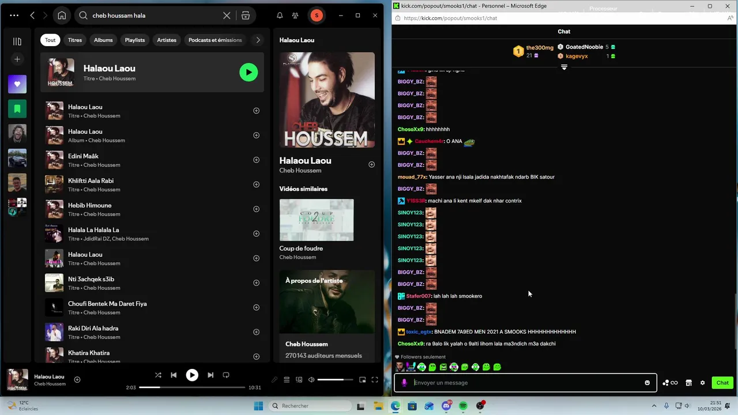Viewport: 738px width, 415px height.
Task: Select the Tout filter chip
Action: [x=50, y=40]
